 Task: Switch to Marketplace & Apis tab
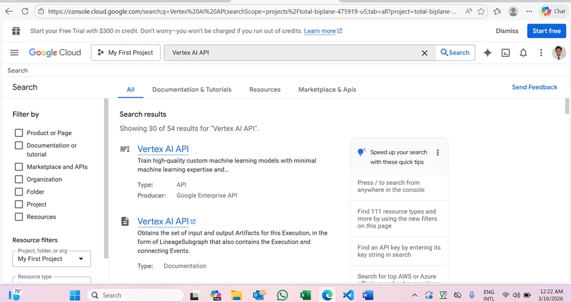point(327,90)
